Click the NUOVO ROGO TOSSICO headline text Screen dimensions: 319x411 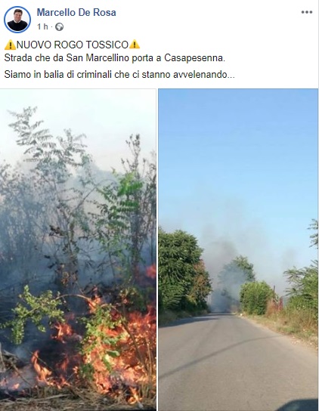click(x=73, y=45)
